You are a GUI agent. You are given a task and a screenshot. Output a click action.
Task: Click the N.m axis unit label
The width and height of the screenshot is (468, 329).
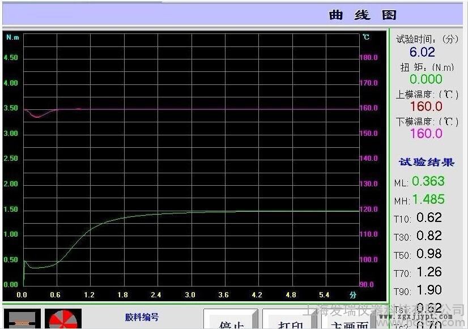(12, 37)
